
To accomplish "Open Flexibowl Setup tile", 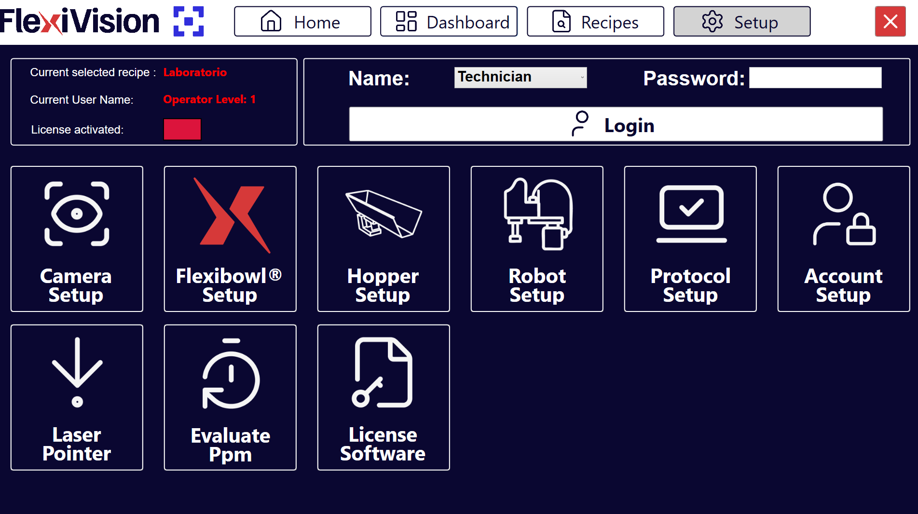I will 230,239.
